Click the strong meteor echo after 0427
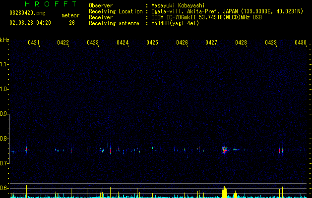 tap(225, 150)
